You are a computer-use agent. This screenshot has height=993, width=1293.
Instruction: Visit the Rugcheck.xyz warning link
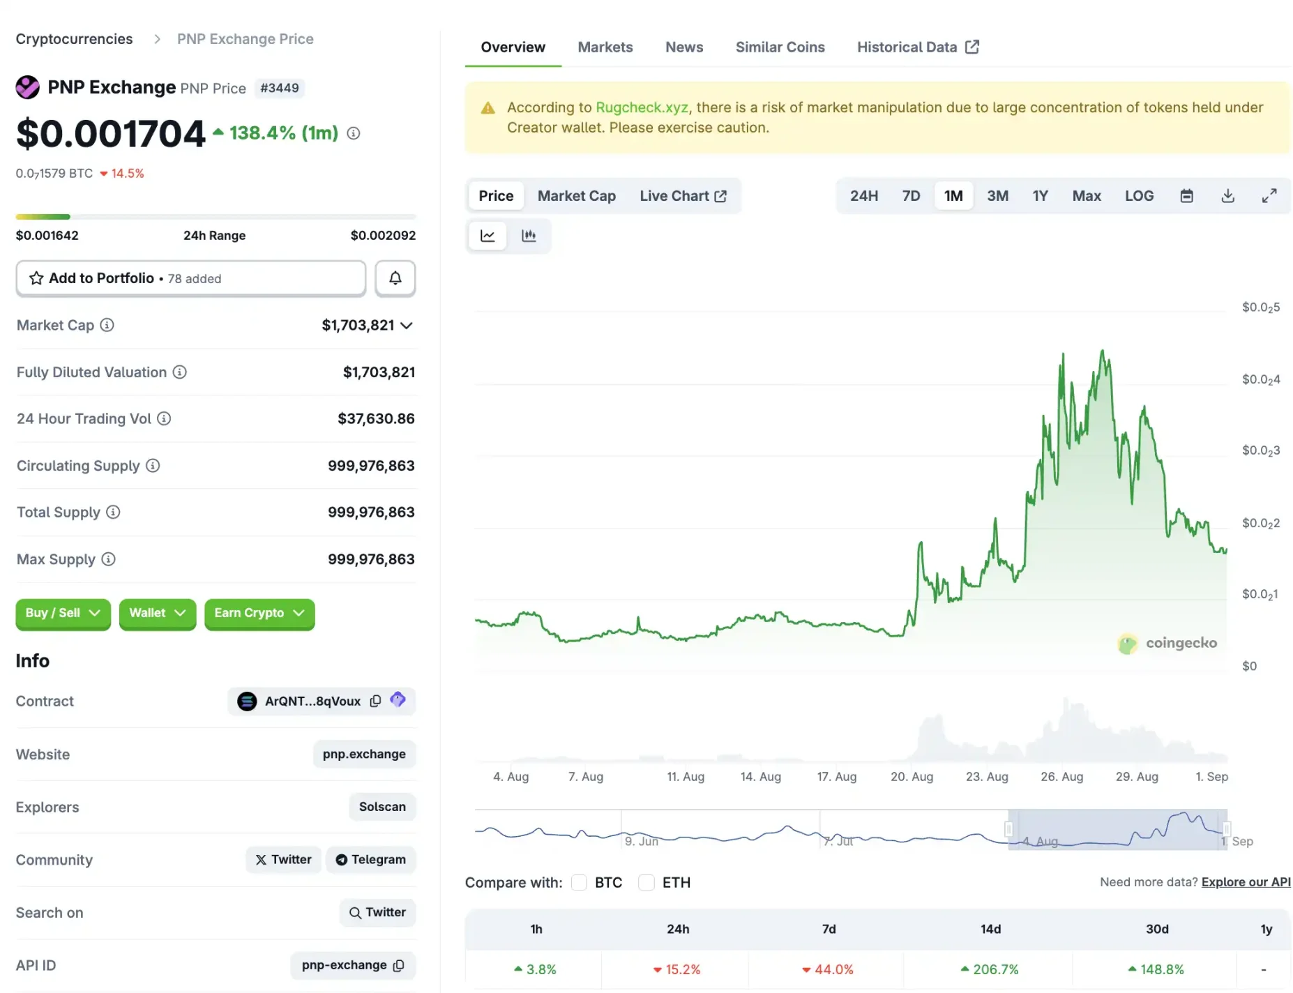(x=641, y=107)
